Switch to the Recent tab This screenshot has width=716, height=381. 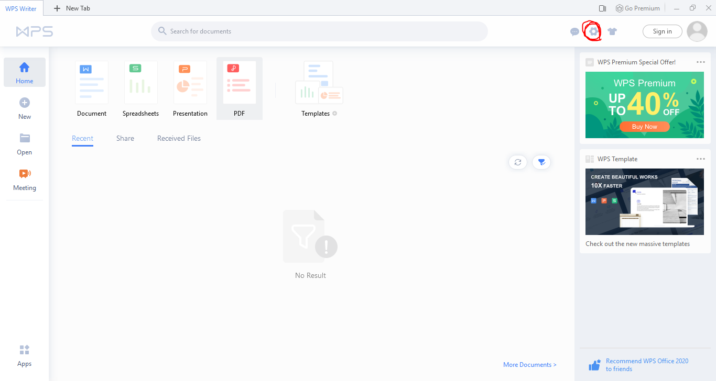click(82, 139)
